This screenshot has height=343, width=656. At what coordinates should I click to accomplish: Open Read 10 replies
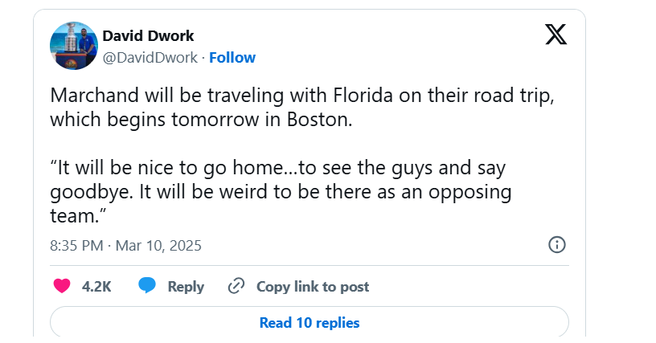click(x=310, y=323)
